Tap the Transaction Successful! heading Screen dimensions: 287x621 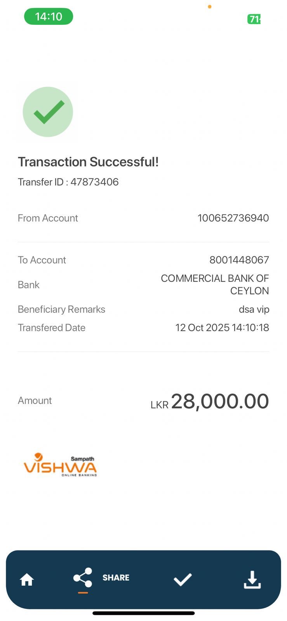click(88, 162)
